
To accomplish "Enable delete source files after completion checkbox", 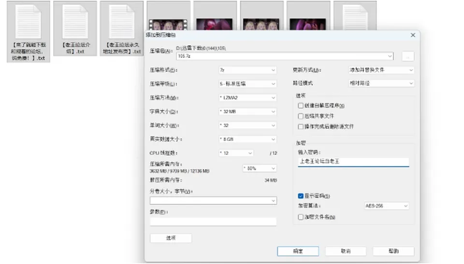I will pyautogui.click(x=301, y=127).
